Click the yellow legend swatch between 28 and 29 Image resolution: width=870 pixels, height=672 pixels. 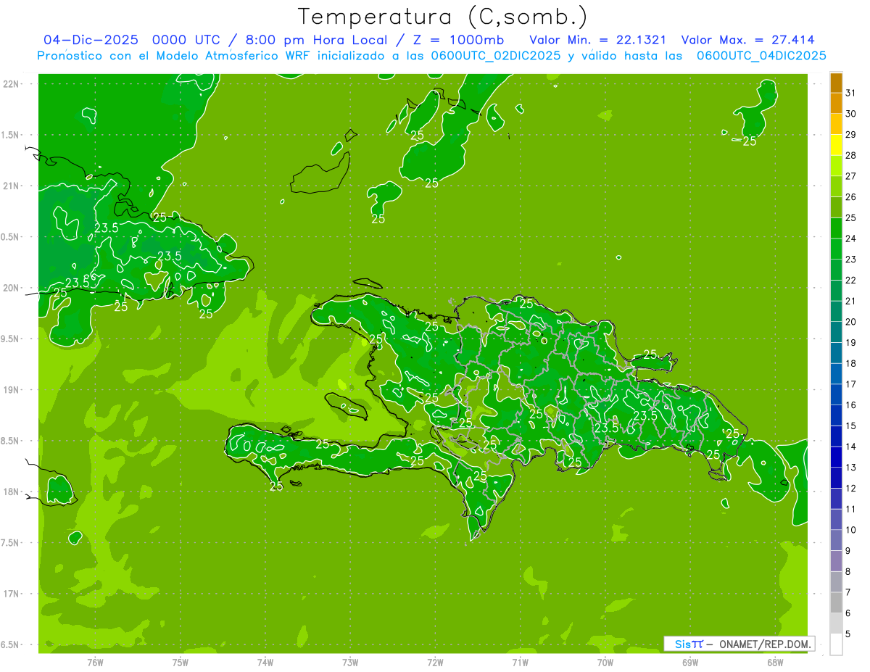[836, 145]
